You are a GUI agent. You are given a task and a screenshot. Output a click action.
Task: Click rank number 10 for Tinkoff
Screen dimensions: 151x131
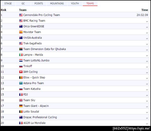tap(2, 66)
